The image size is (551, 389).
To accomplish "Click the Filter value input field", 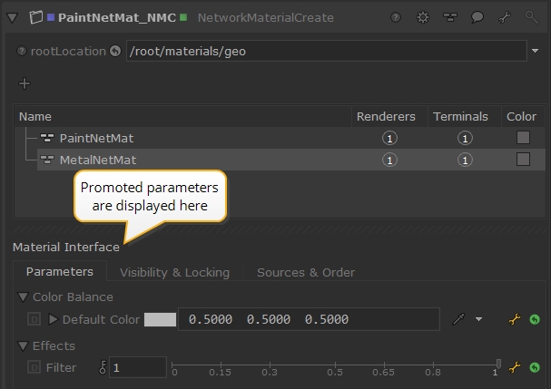I will pyautogui.click(x=136, y=368).
